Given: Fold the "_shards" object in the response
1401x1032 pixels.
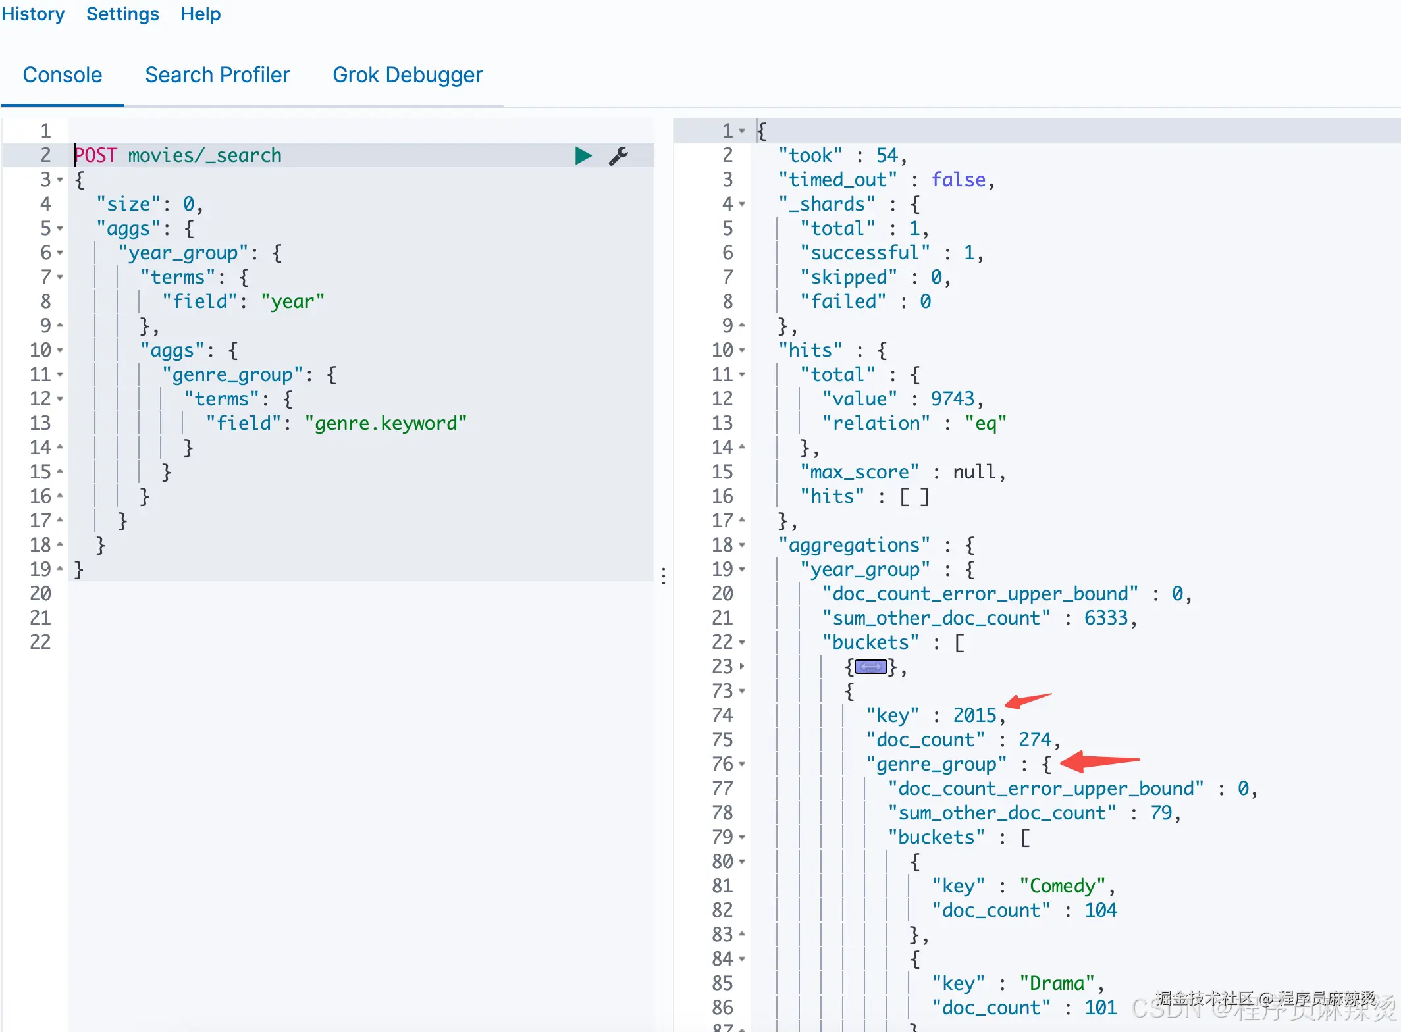Looking at the screenshot, I should 742,205.
